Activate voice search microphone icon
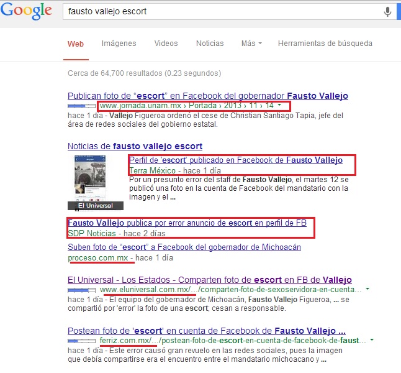The image size is (401, 373). [x=387, y=12]
